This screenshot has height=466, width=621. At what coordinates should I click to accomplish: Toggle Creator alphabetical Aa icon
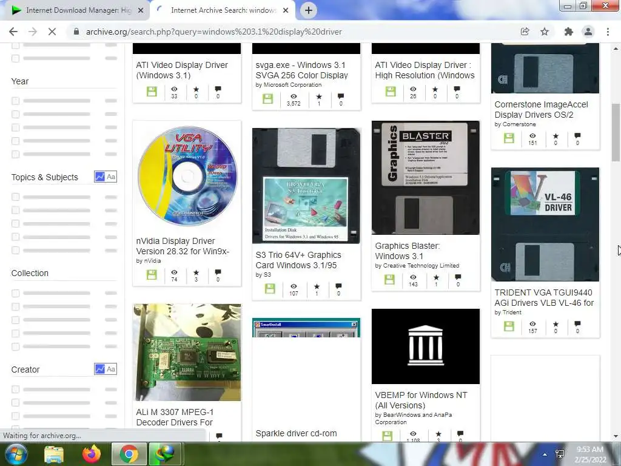111,369
